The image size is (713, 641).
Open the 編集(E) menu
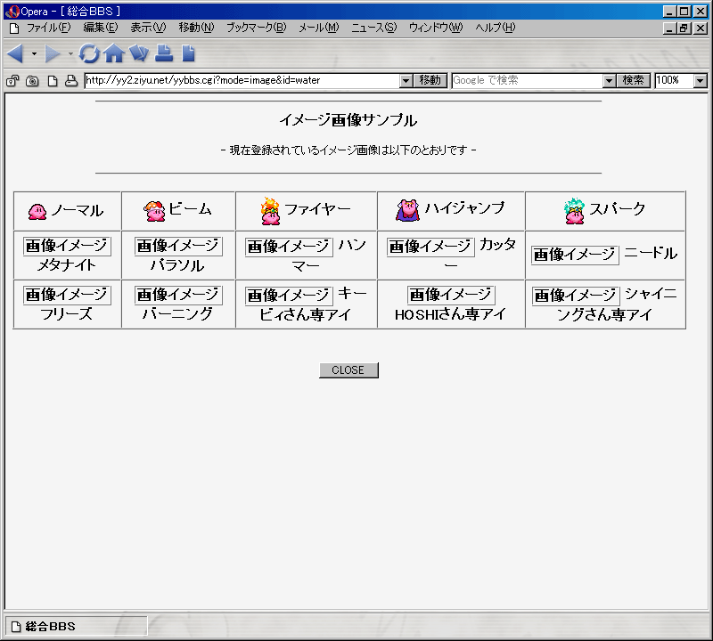click(x=101, y=28)
